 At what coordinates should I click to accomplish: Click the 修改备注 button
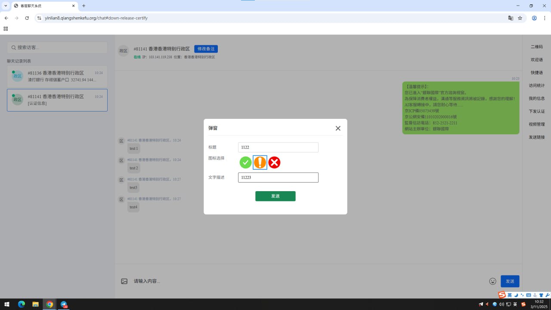click(x=206, y=49)
